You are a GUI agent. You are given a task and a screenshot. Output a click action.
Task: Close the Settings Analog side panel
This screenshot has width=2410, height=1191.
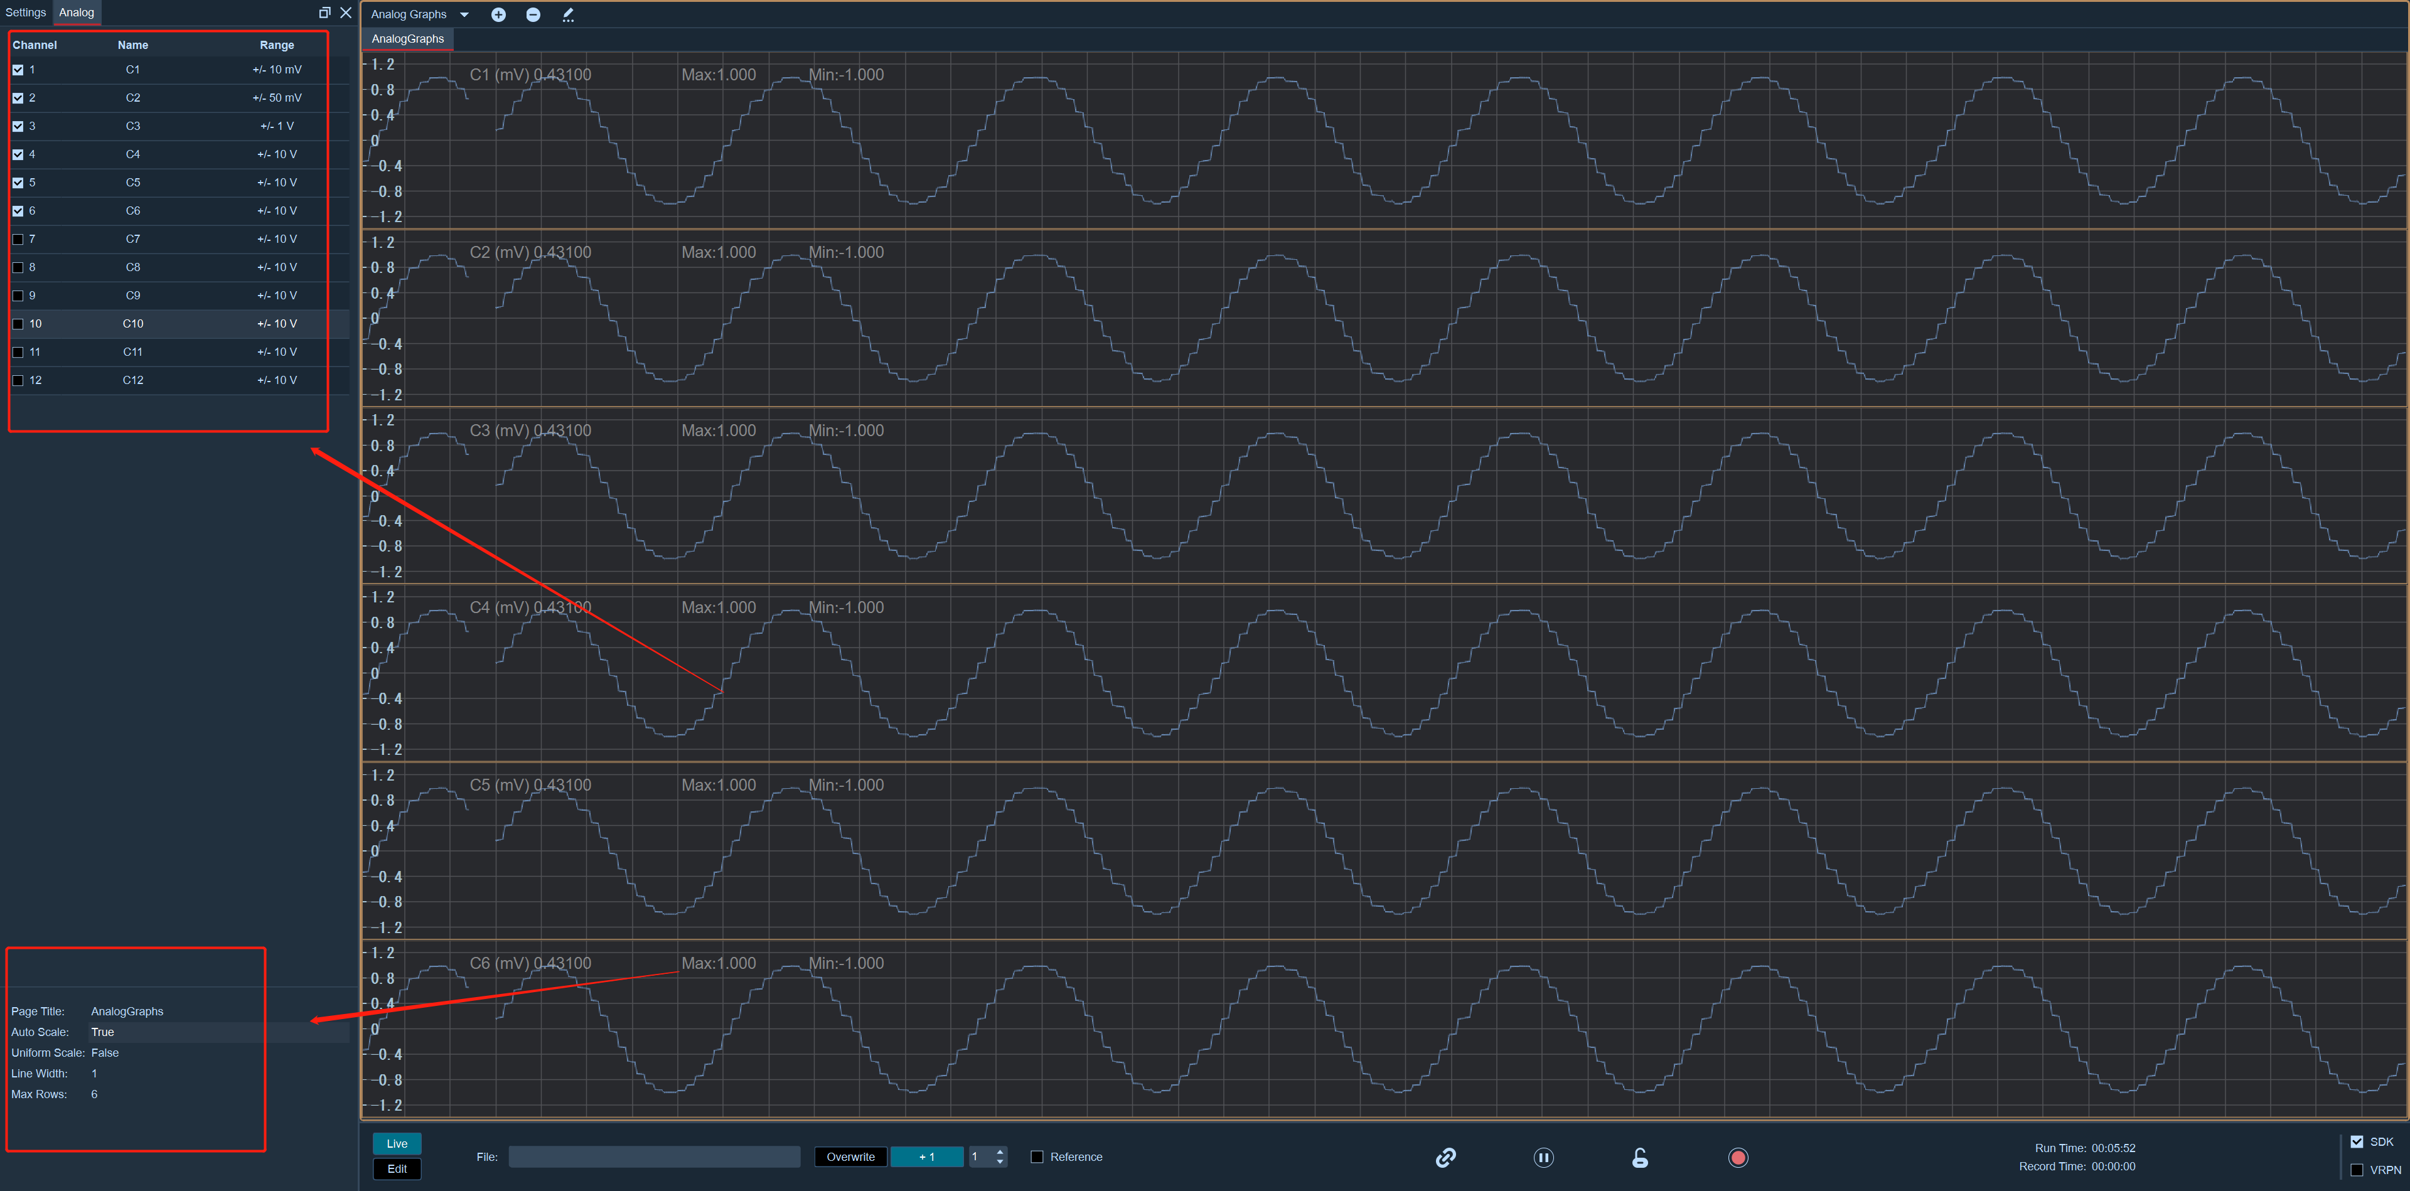click(x=346, y=12)
